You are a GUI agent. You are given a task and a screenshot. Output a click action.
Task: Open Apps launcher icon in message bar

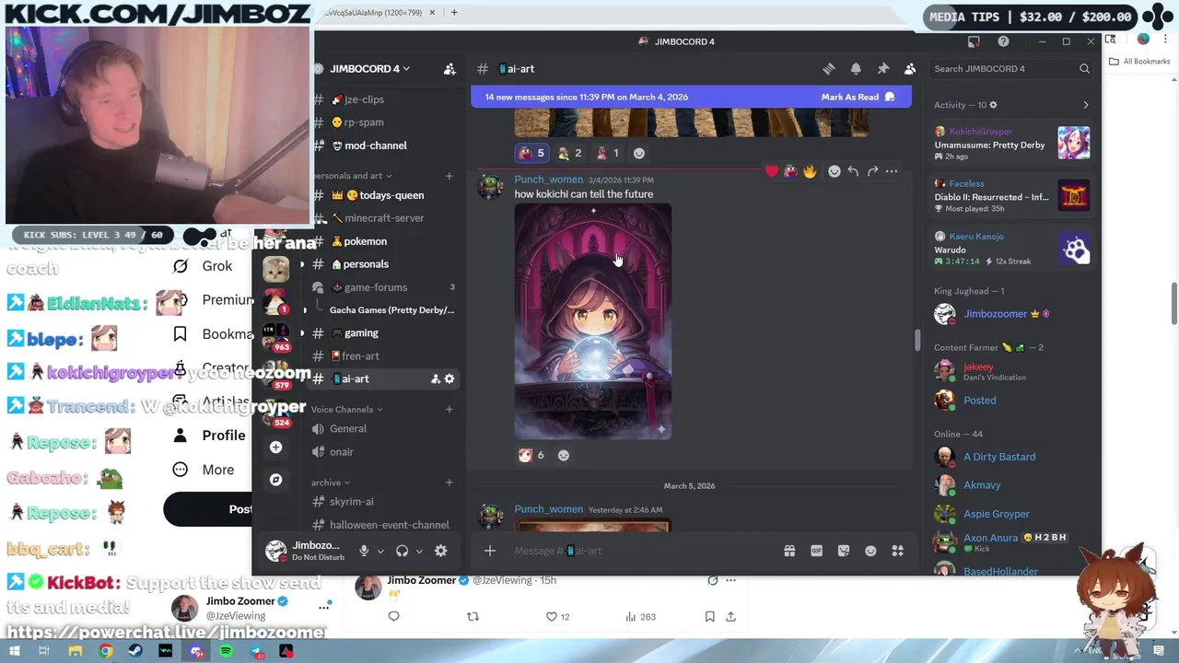click(897, 551)
